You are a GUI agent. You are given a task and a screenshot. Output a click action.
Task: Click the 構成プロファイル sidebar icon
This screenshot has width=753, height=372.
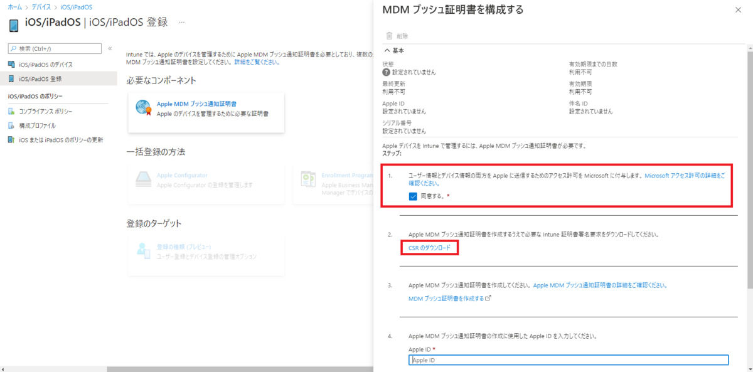11,125
